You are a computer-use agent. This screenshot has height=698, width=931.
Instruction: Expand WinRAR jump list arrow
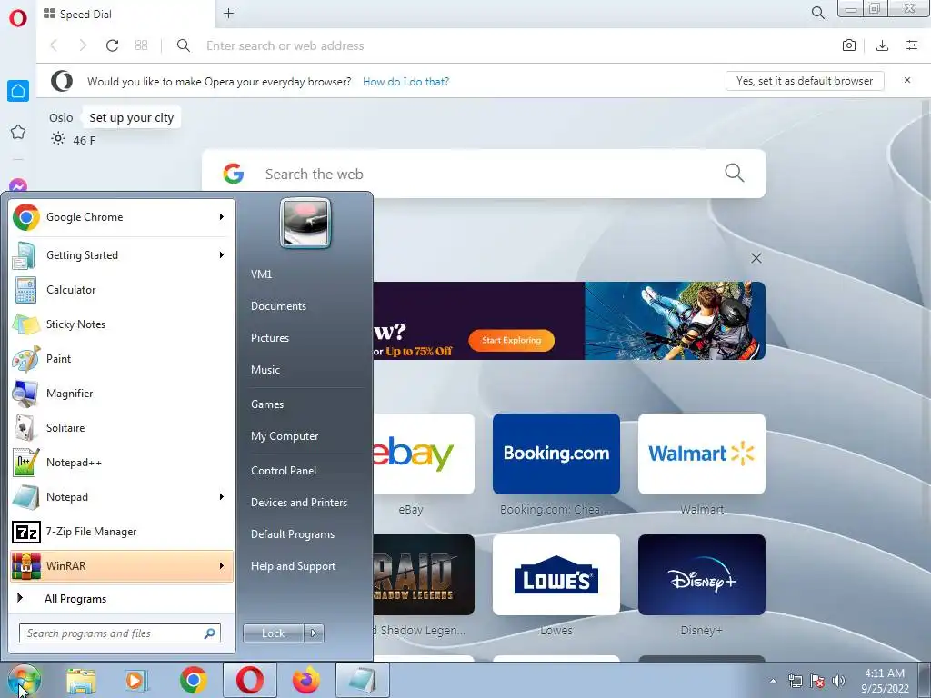coord(222,565)
